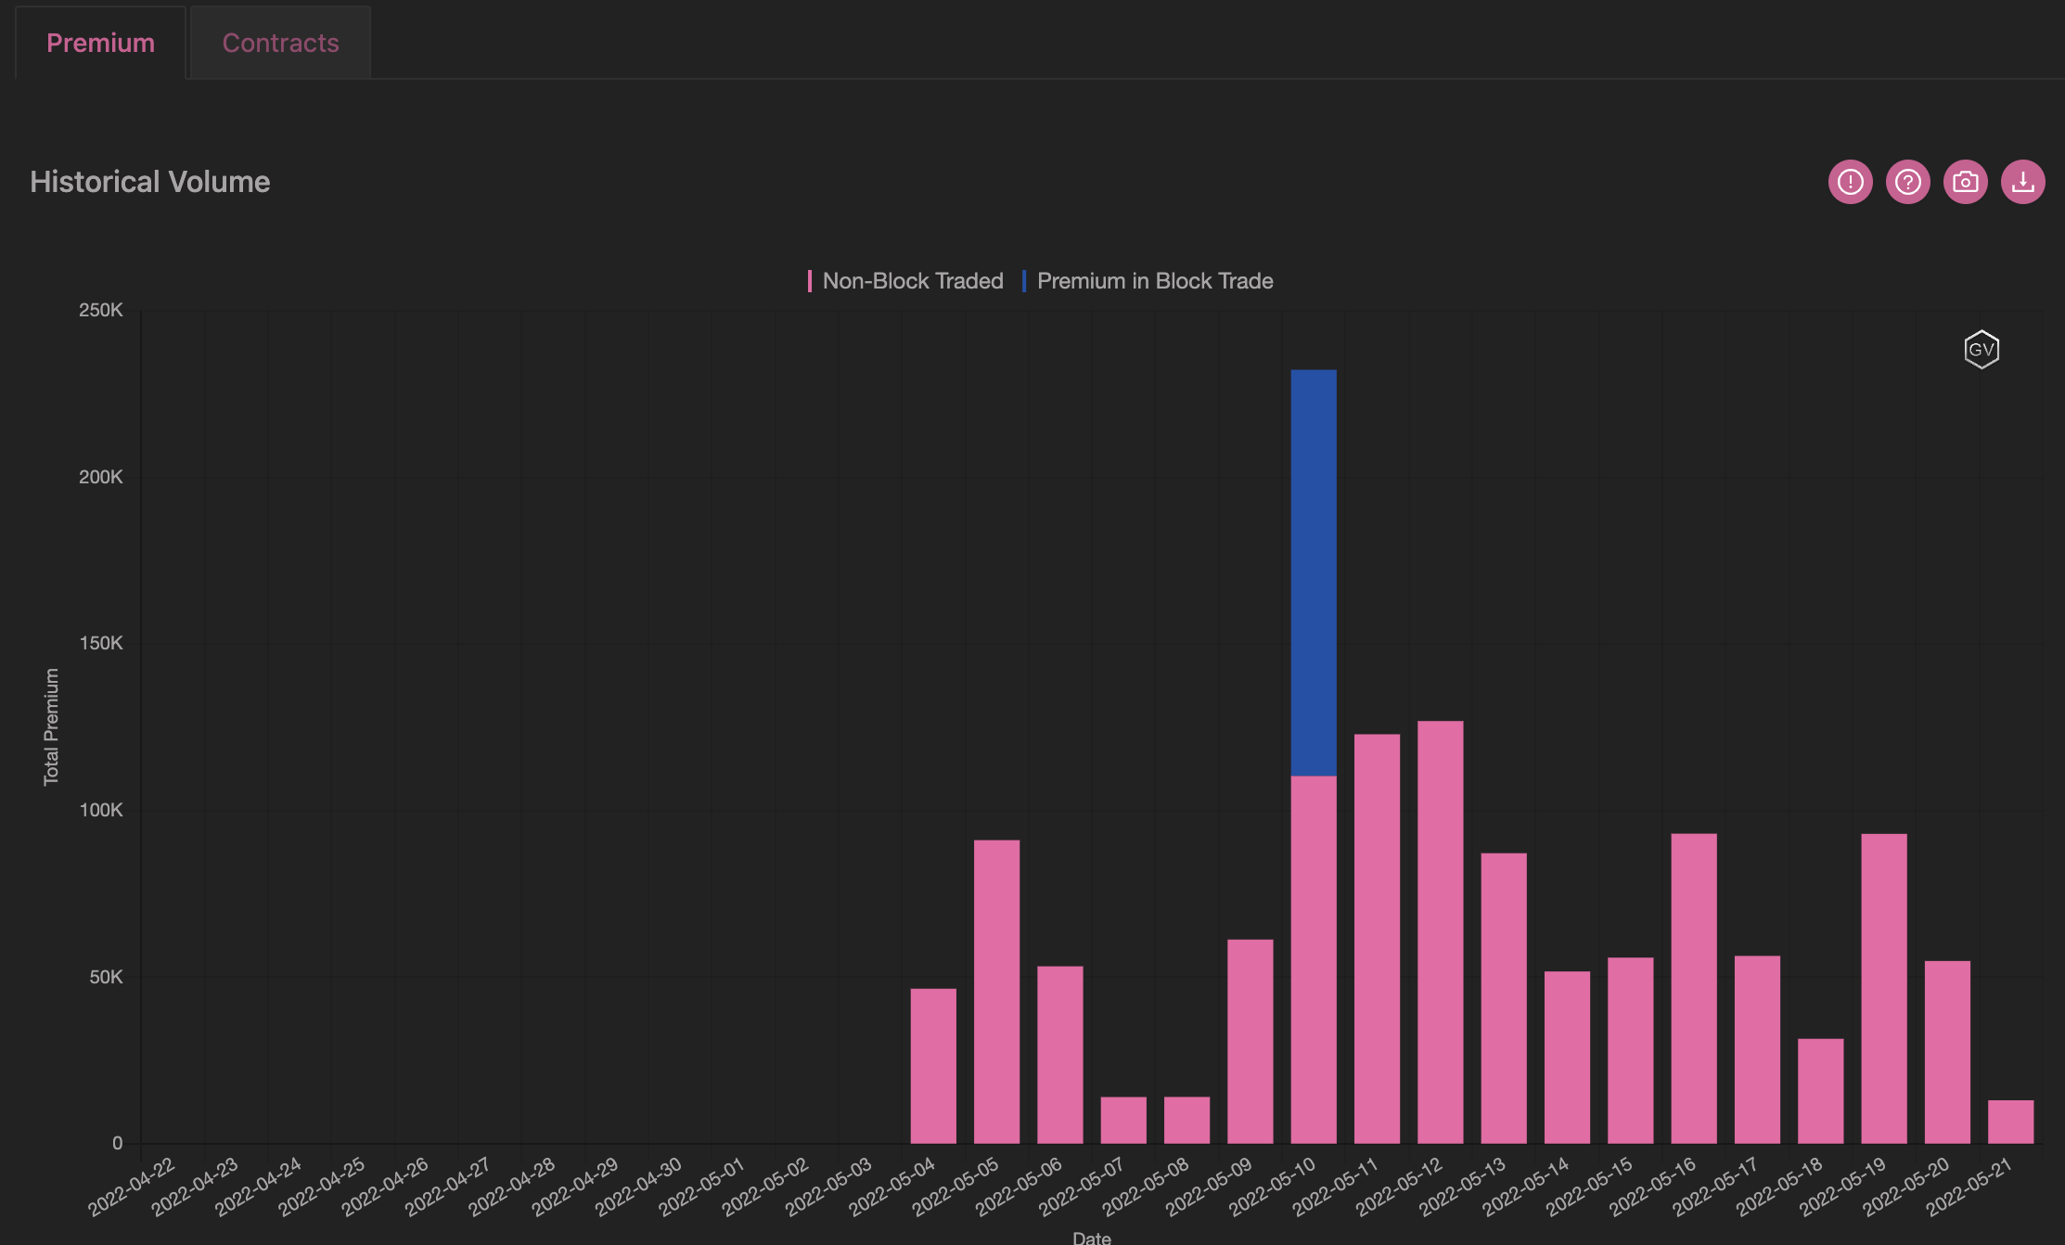The width and height of the screenshot is (2065, 1245).
Task: Click the download chart data icon
Action: [x=2022, y=182]
